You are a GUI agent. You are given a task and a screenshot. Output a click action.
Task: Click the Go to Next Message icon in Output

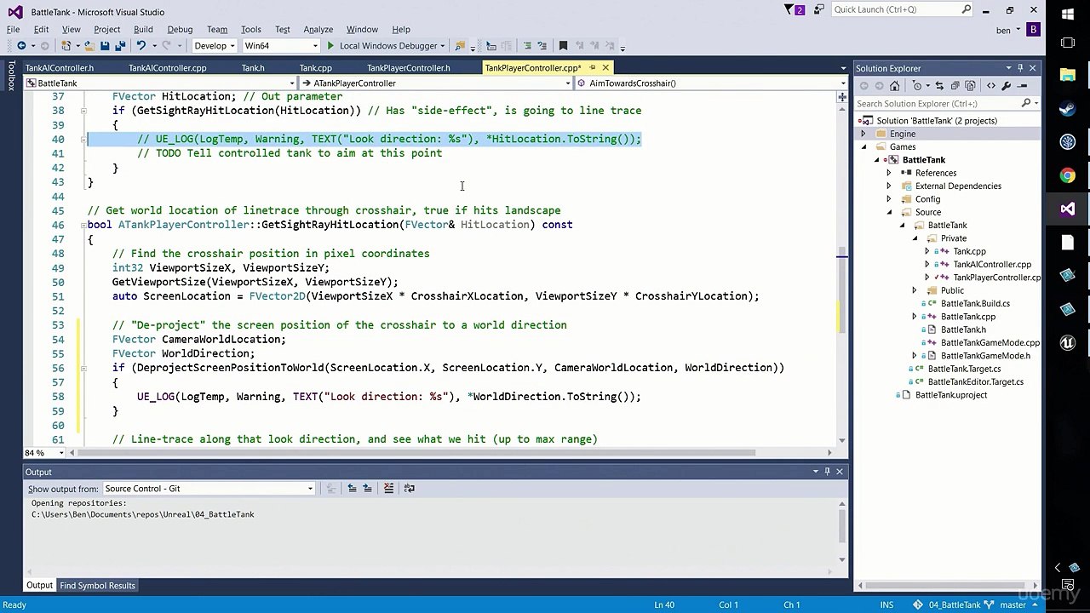(367, 488)
